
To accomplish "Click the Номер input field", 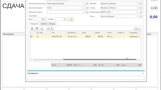I will point(60,19).
